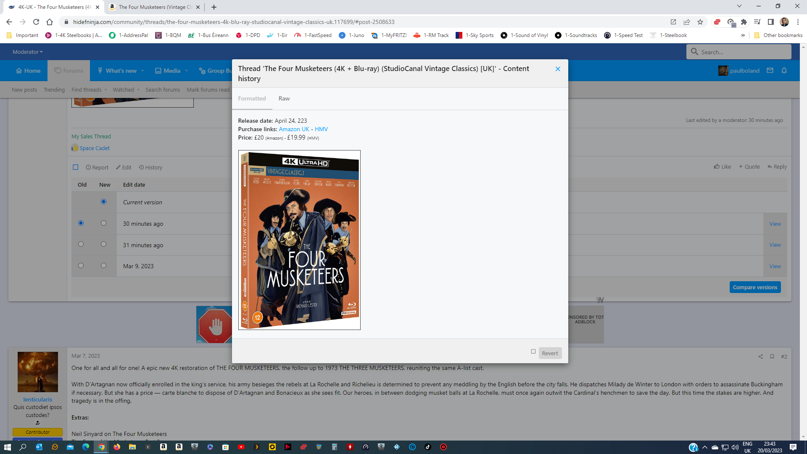The height and width of the screenshot is (454, 807).
Task: Reply to the post
Action: (777, 166)
